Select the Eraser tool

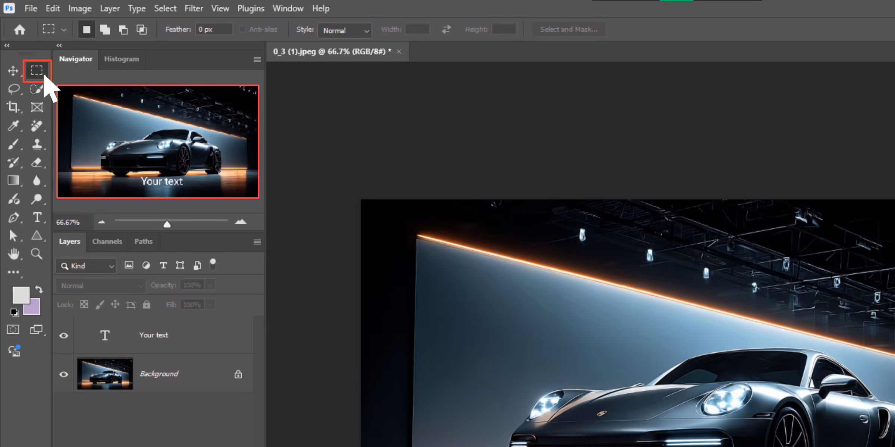pyautogui.click(x=37, y=162)
